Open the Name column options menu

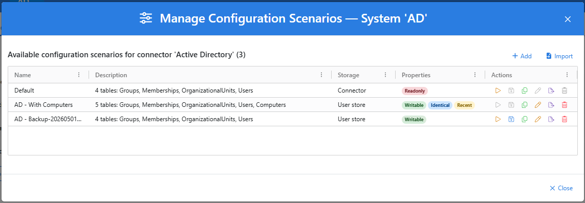point(79,75)
